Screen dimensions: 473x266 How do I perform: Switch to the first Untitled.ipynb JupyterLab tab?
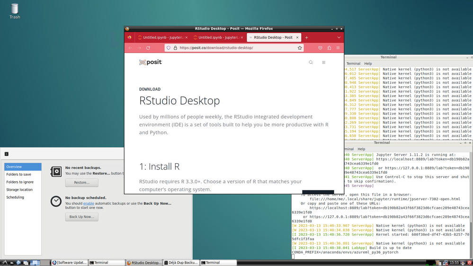pyautogui.click(x=162, y=37)
